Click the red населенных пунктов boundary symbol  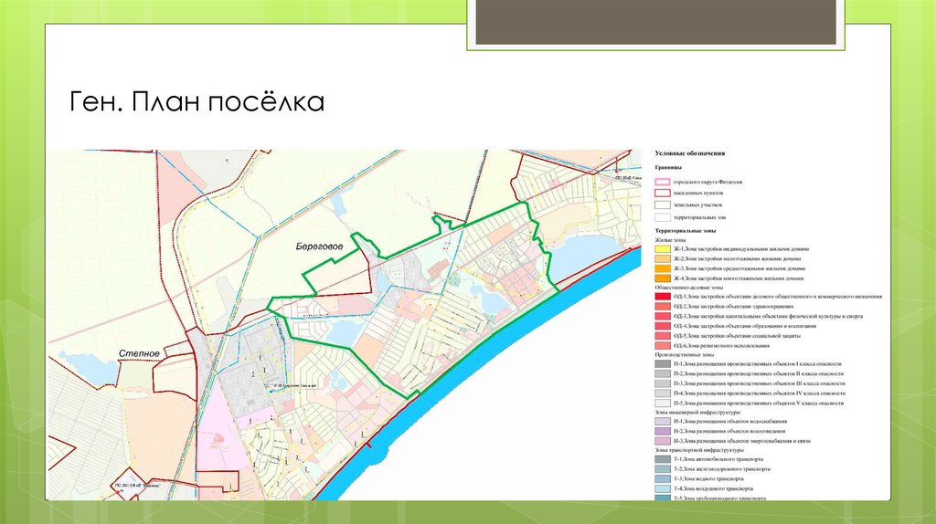click(x=663, y=194)
